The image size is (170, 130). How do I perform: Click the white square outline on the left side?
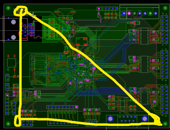[x=11, y=63]
